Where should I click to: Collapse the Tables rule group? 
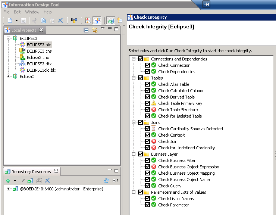pos(134,78)
